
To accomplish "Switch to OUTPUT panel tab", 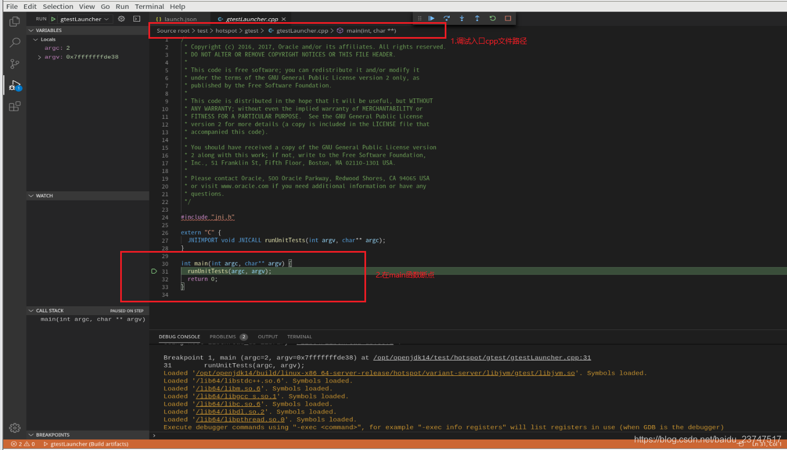I will [x=268, y=337].
